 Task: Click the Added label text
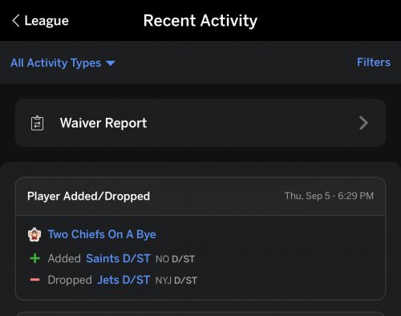click(x=64, y=258)
